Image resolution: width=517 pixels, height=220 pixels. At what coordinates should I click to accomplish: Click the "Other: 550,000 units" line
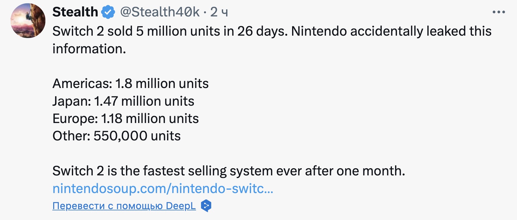pos(116,136)
